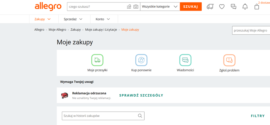
Task: Click the Moje przesyłki truck icon
Action: coord(97,60)
